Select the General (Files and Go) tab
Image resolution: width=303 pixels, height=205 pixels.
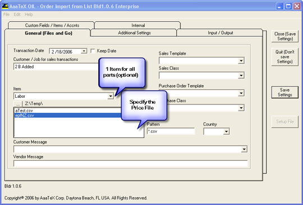tap(48, 33)
